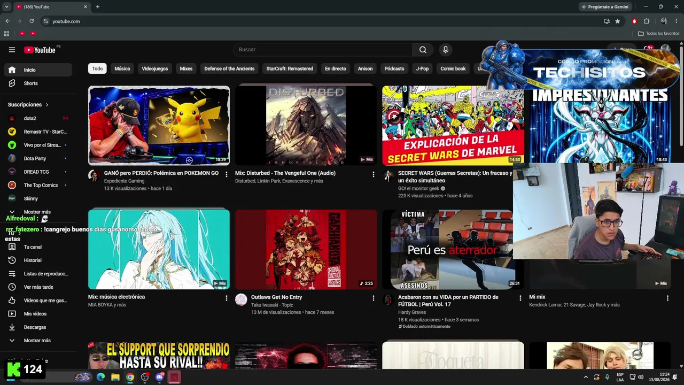The width and height of the screenshot is (684, 385).
Task: Open Microsoft Edge from the taskbar
Action: click(x=100, y=377)
